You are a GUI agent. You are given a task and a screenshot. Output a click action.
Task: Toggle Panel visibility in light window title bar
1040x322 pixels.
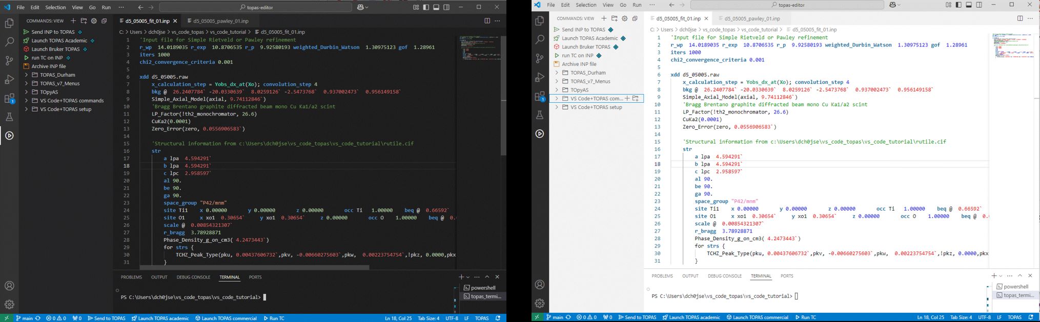(969, 5)
